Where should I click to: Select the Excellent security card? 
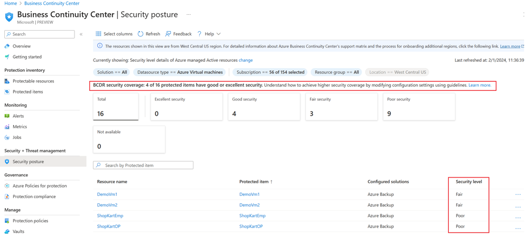[x=187, y=107]
